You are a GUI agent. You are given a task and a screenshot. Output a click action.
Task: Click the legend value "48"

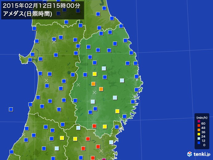click(203, 128)
